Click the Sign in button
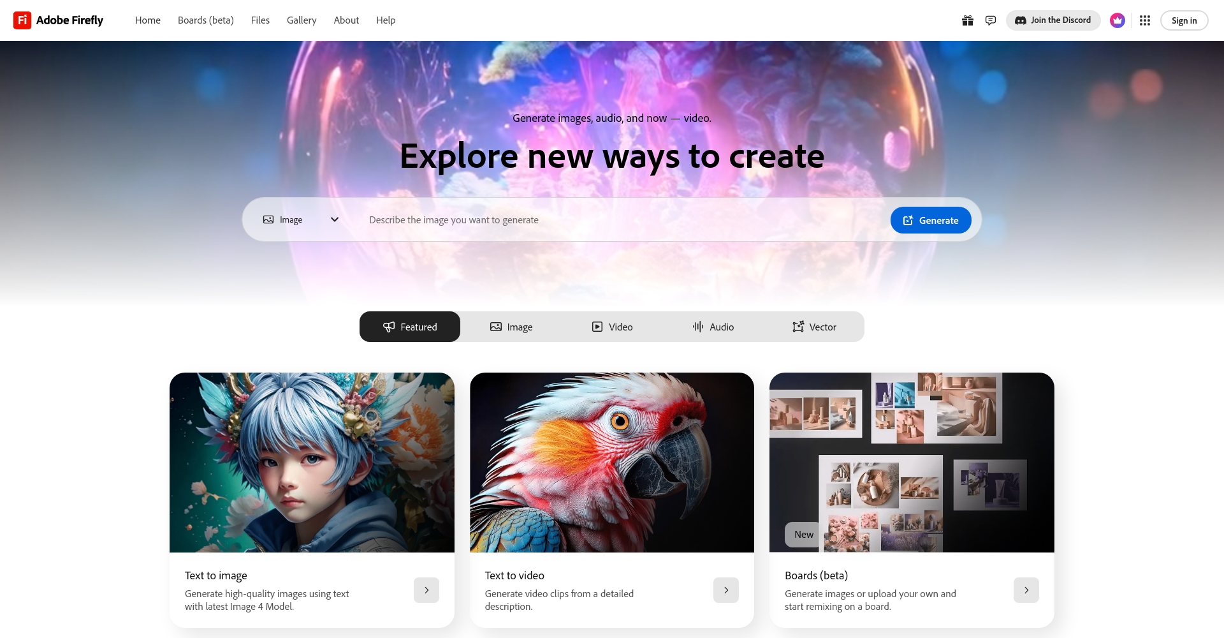1224x638 pixels. (x=1184, y=20)
